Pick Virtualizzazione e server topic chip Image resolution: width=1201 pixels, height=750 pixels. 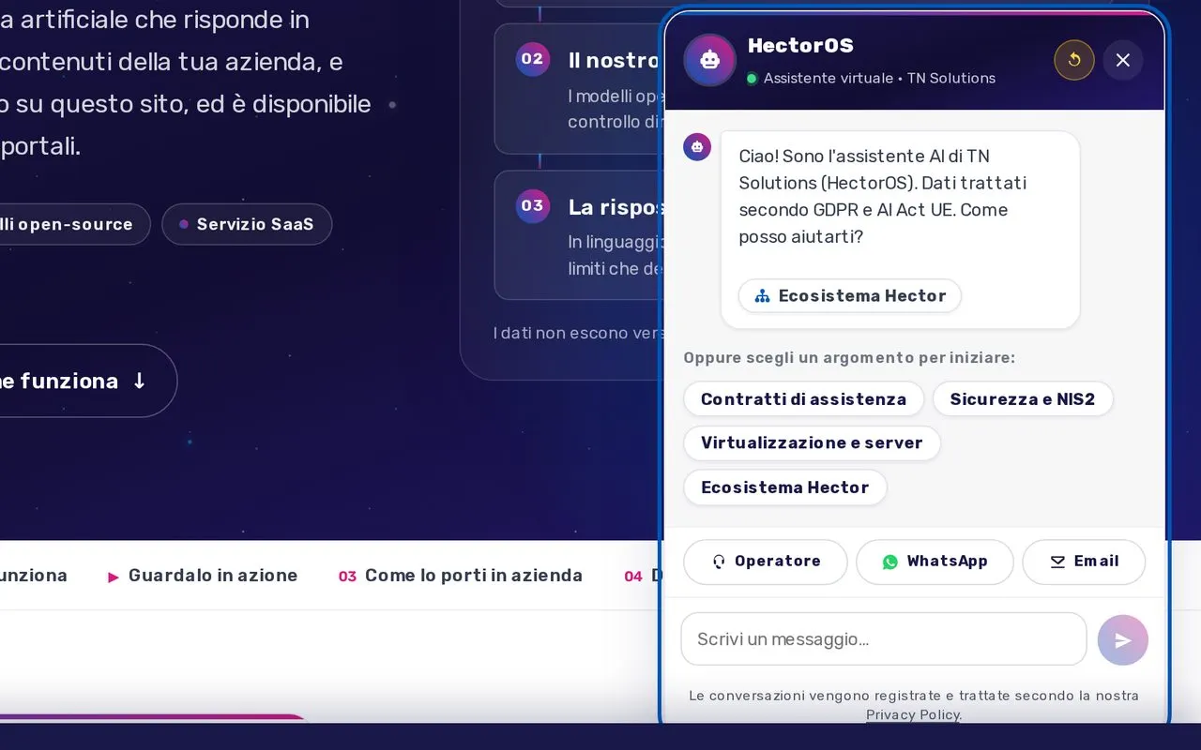(x=813, y=442)
